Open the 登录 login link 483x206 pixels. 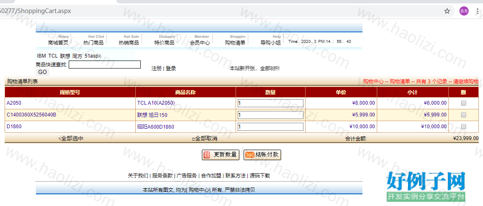(171, 68)
